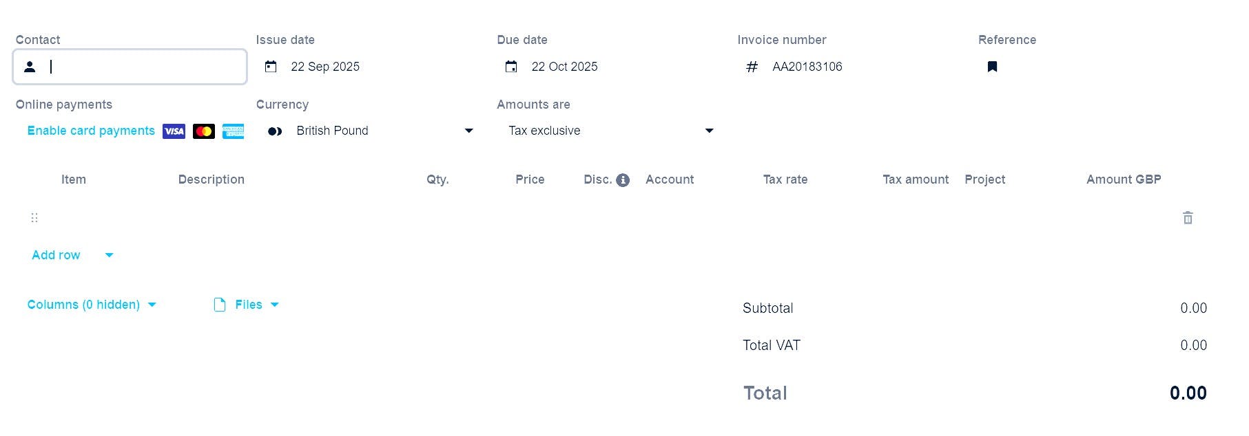Viewport: 1249px width, 436px height.
Task: Click the 22 Oct 2025 due date
Action: [564, 67]
